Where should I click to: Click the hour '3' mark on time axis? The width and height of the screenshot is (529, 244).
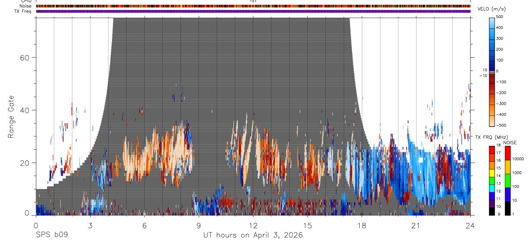pyautogui.click(x=90, y=225)
